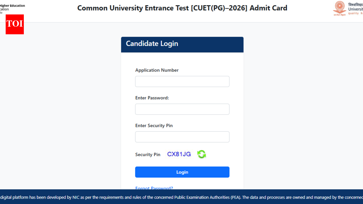Screen dimensions: 363x204
Task: Open the Forgot Password link
Action: 154,188
